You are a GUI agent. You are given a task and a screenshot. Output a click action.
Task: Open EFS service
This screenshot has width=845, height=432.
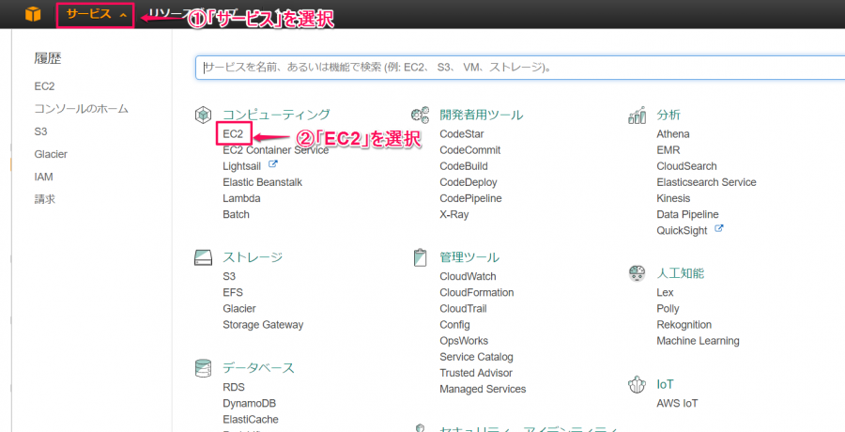pos(233,293)
